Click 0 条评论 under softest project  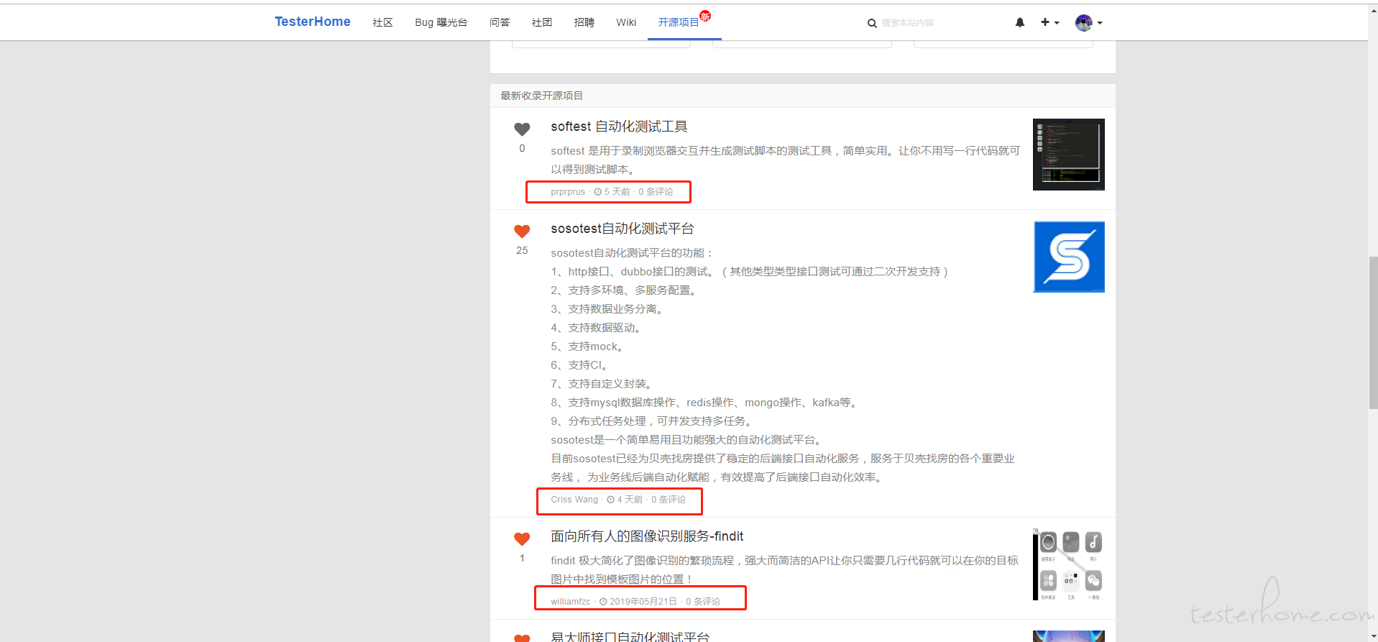point(656,192)
